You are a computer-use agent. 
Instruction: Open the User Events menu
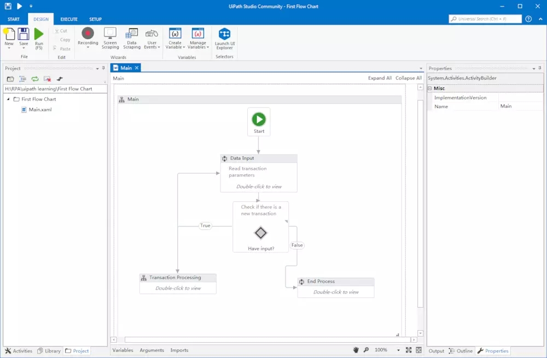pos(152,38)
